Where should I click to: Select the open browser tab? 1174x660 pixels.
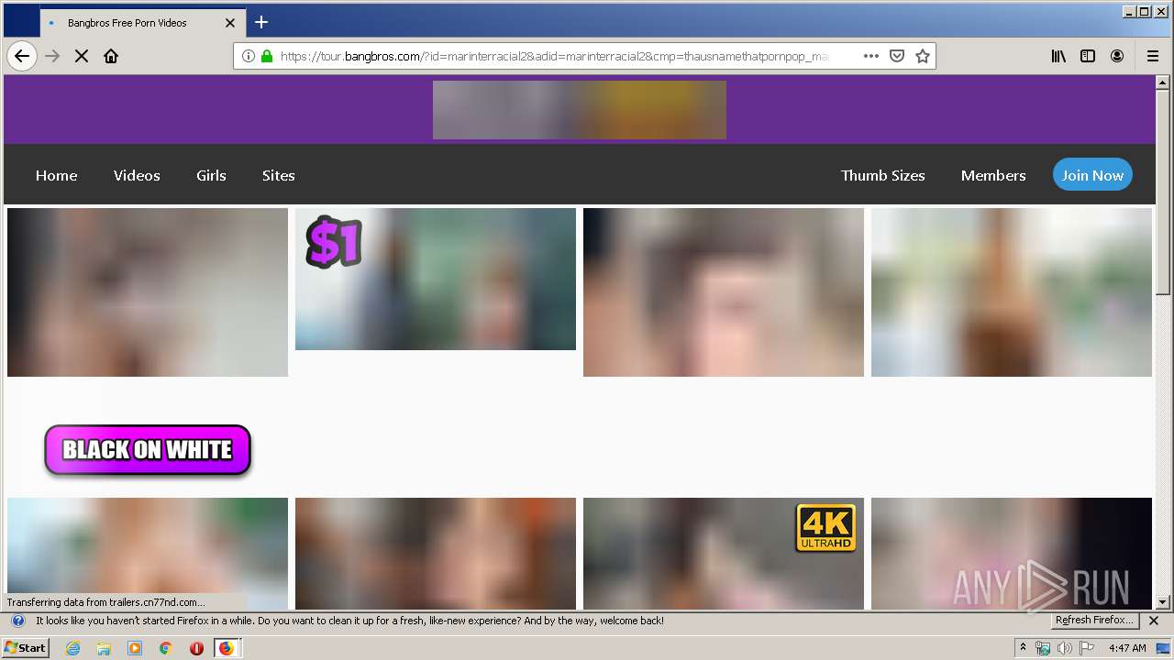coord(142,23)
